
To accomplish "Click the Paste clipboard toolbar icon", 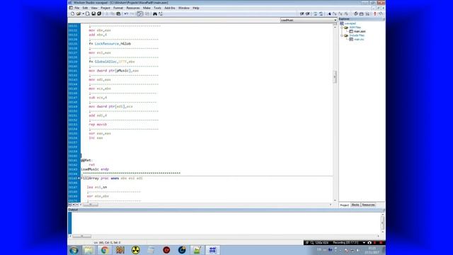I will click(x=118, y=14).
